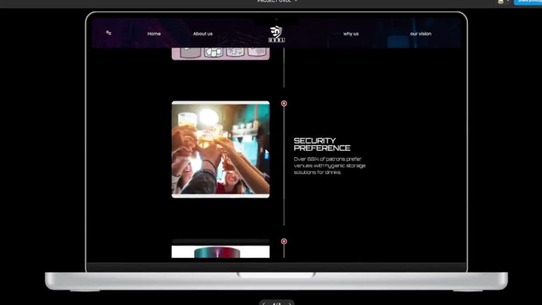Go to next prototype screen arrow
Viewport: 542px width, 305px height.
(x=289, y=303)
